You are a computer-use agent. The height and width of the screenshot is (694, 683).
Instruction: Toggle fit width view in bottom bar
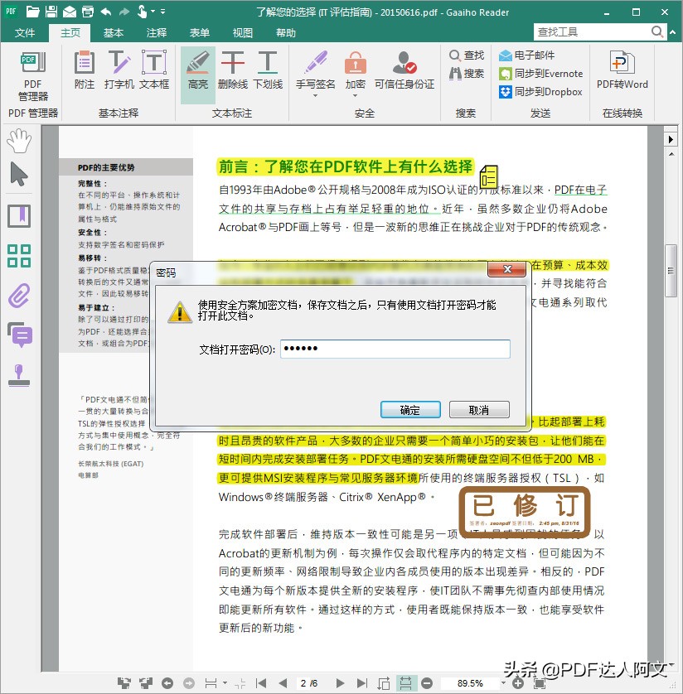pyautogui.click(x=405, y=683)
